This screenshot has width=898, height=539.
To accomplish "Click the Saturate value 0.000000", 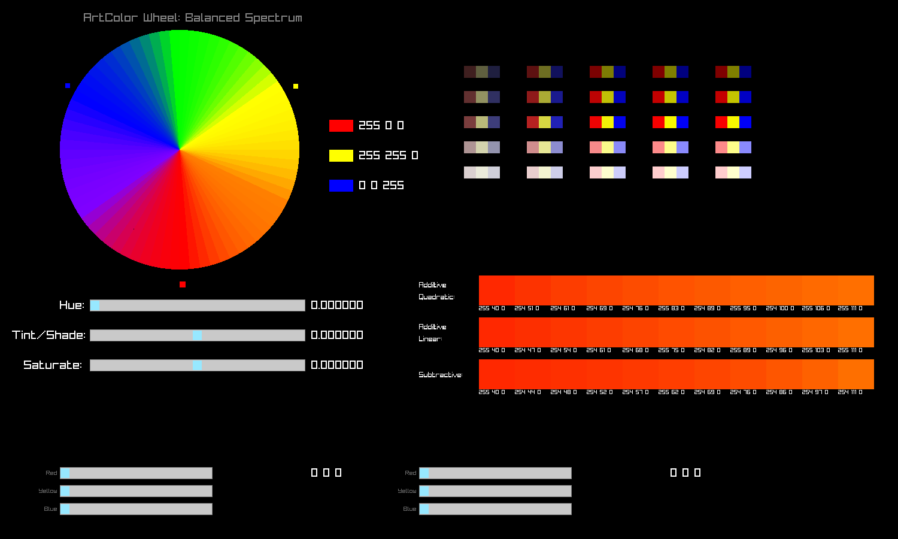I will tap(337, 365).
